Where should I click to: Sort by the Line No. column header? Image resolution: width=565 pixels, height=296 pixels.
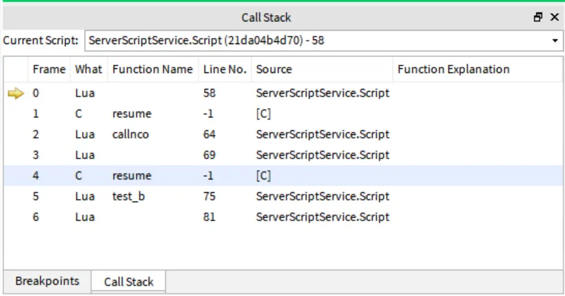click(225, 69)
